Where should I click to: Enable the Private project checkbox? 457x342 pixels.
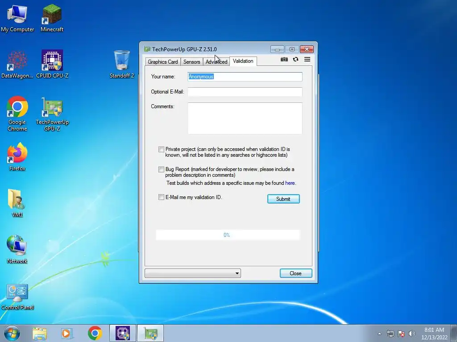pos(161,150)
